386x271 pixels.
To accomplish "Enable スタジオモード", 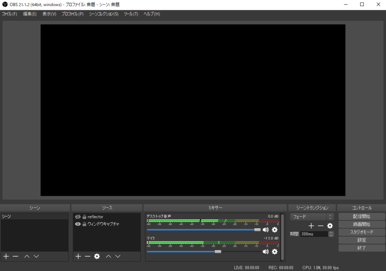I will (x=361, y=232).
